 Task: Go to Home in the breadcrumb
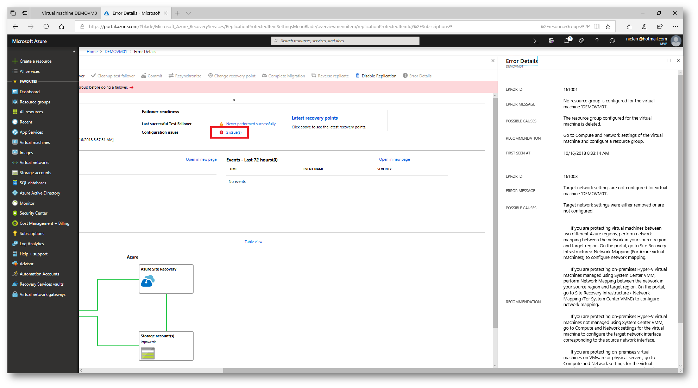point(92,52)
